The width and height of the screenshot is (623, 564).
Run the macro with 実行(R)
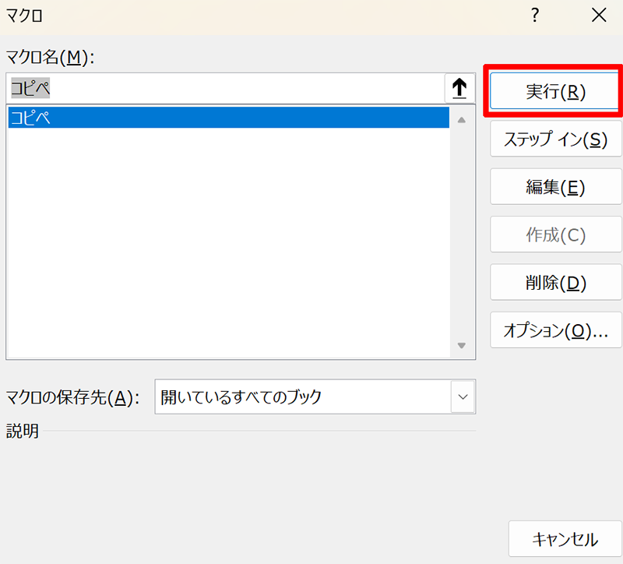(x=555, y=92)
